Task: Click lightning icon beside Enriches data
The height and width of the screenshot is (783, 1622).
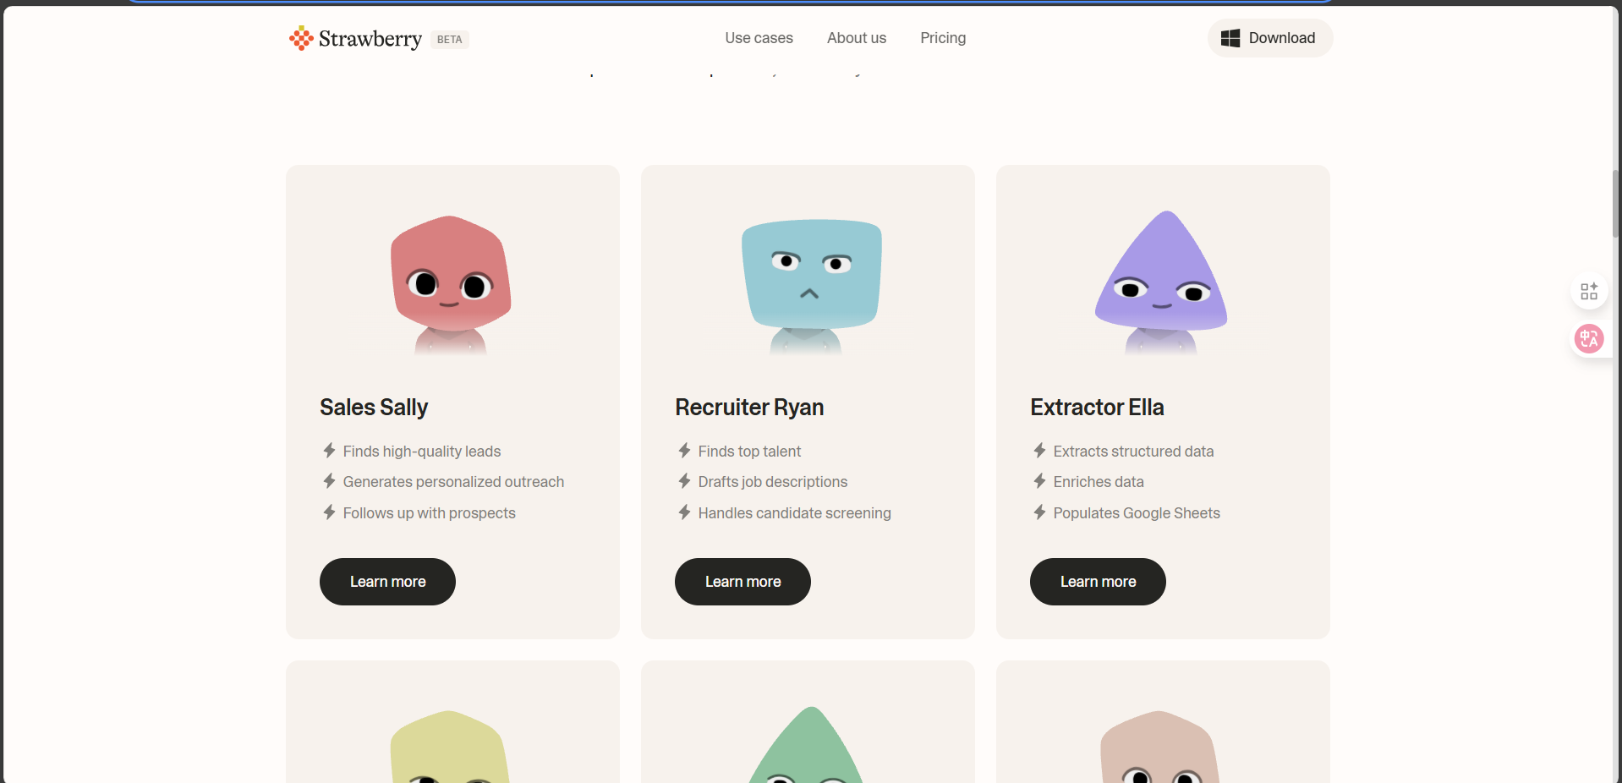Action: (1040, 481)
